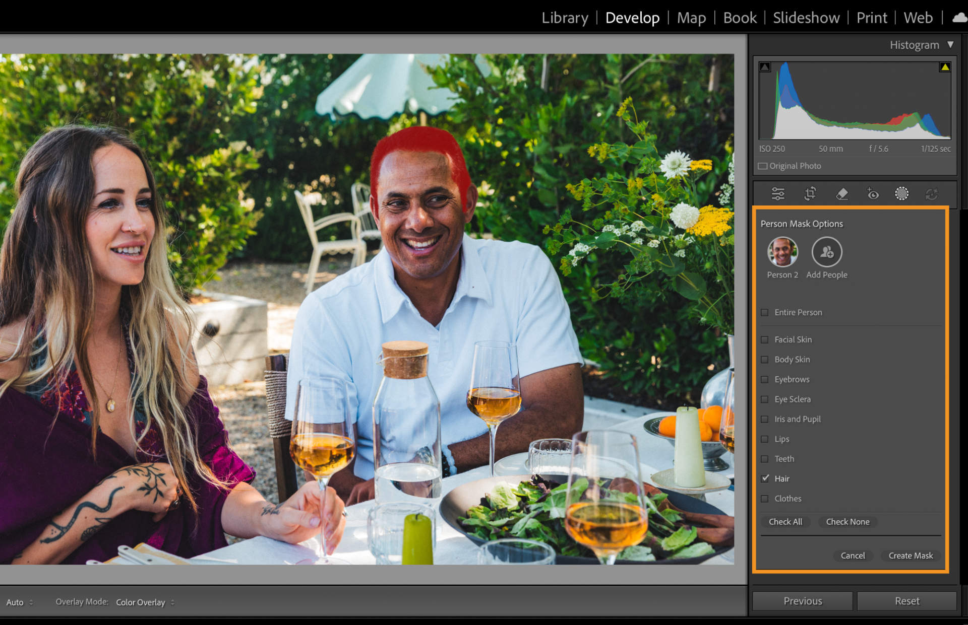This screenshot has height=625, width=968.
Task: Select the Crop overlay tool
Action: pos(810,194)
